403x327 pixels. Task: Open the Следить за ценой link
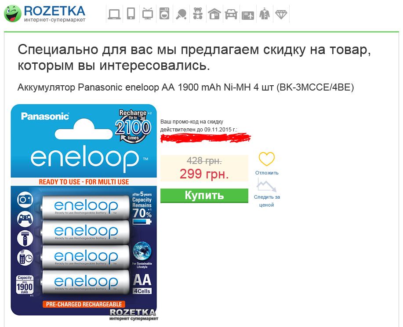(x=267, y=201)
